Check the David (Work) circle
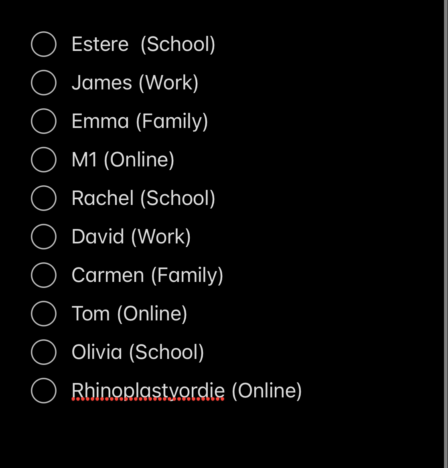The height and width of the screenshot is (468, 448). (x=44, y=237)
